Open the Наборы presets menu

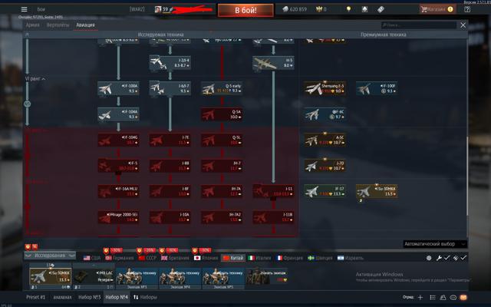(x=145, y=297)
